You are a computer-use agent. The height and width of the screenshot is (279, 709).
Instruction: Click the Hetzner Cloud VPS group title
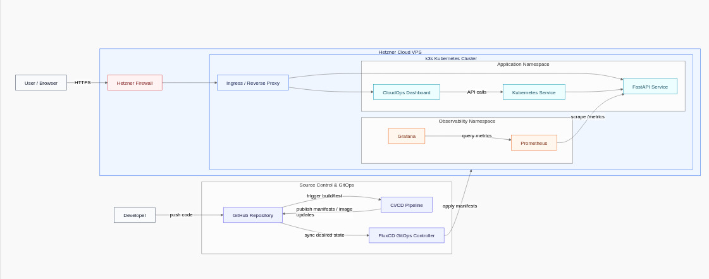pos(400,52)
